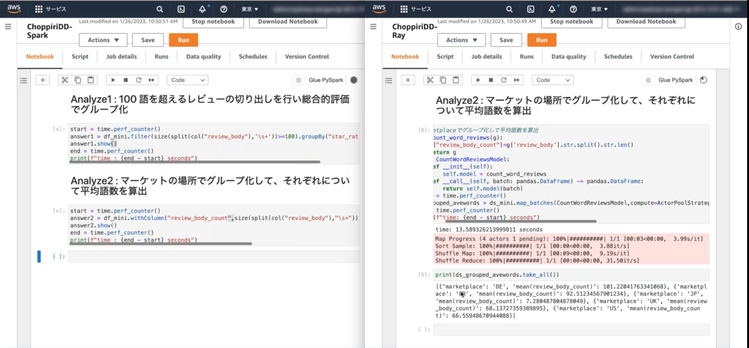The image size is (749, 348).
Task: Toggle left navigation hamburger menu in Spark window
Action: coord(8,26)
